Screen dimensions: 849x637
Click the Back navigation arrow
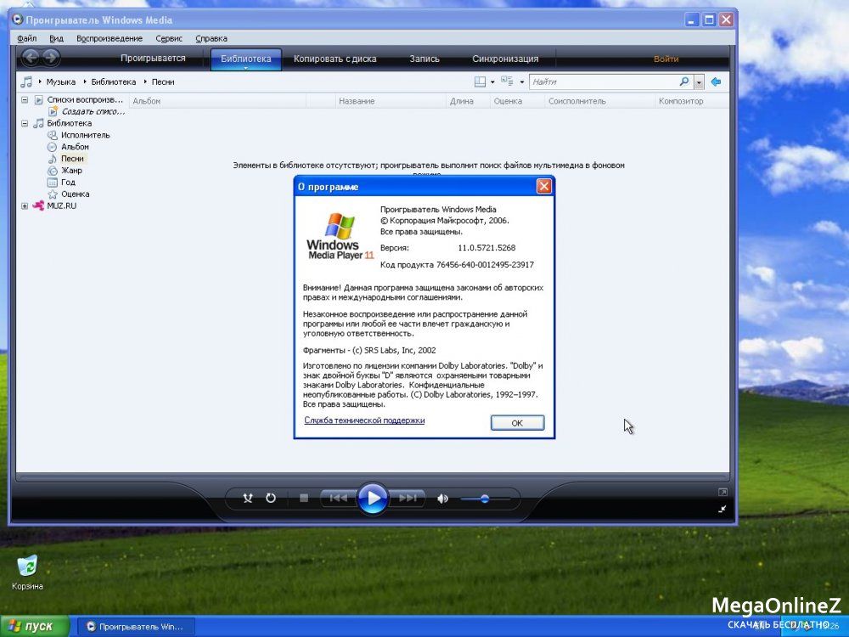31,57
